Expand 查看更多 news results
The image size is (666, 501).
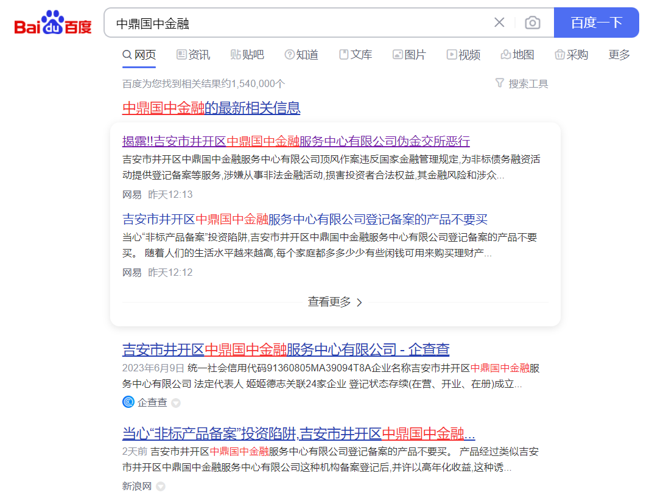[x=335, y=302]
